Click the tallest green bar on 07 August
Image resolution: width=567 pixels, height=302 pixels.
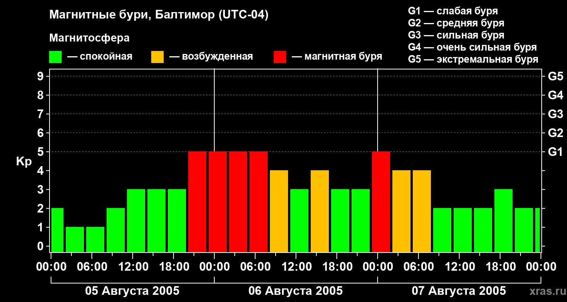(x=503, y=220)
